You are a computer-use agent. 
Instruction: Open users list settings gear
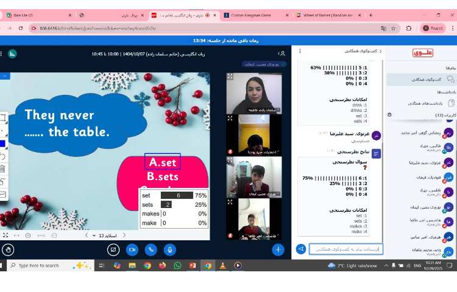[x=389, y=114]
